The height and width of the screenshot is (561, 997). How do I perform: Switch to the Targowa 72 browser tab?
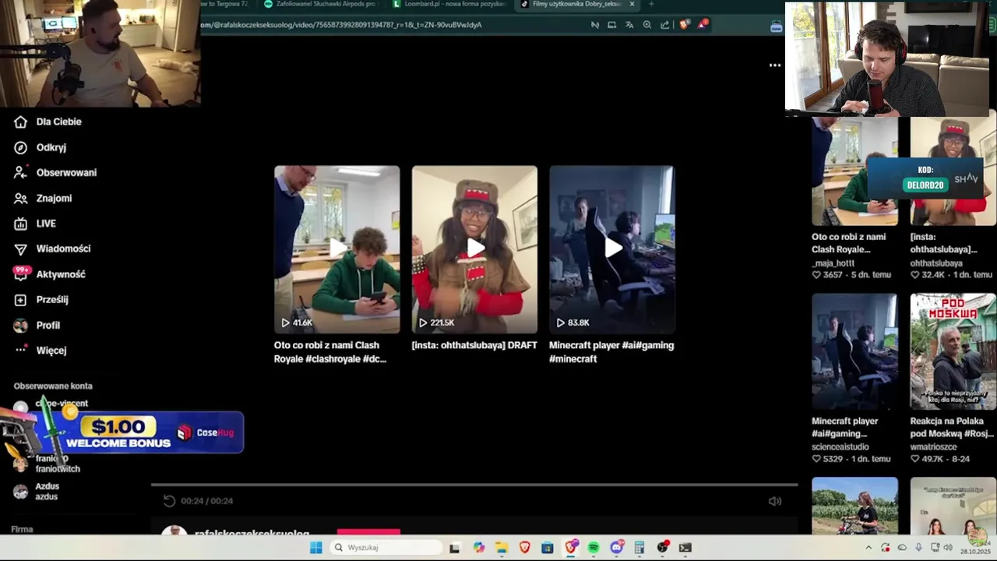[226, 4]
